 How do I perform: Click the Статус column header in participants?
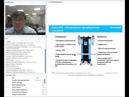(38, 78)
